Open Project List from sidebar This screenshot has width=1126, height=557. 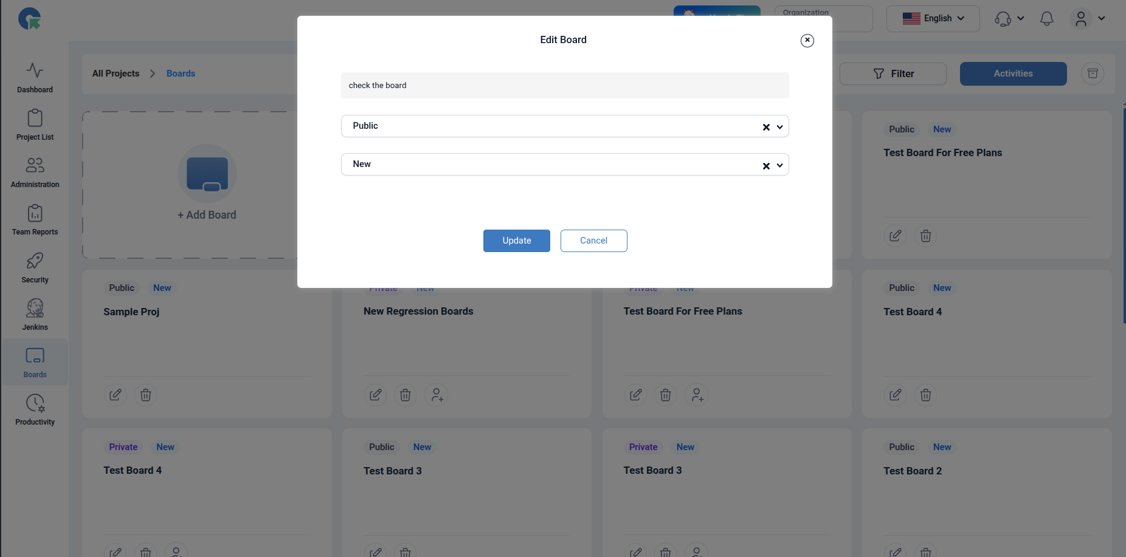click(35, 125)
